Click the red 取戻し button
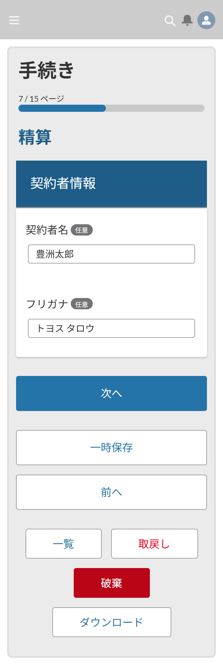 pyautogui.click(x=155, y=544)
